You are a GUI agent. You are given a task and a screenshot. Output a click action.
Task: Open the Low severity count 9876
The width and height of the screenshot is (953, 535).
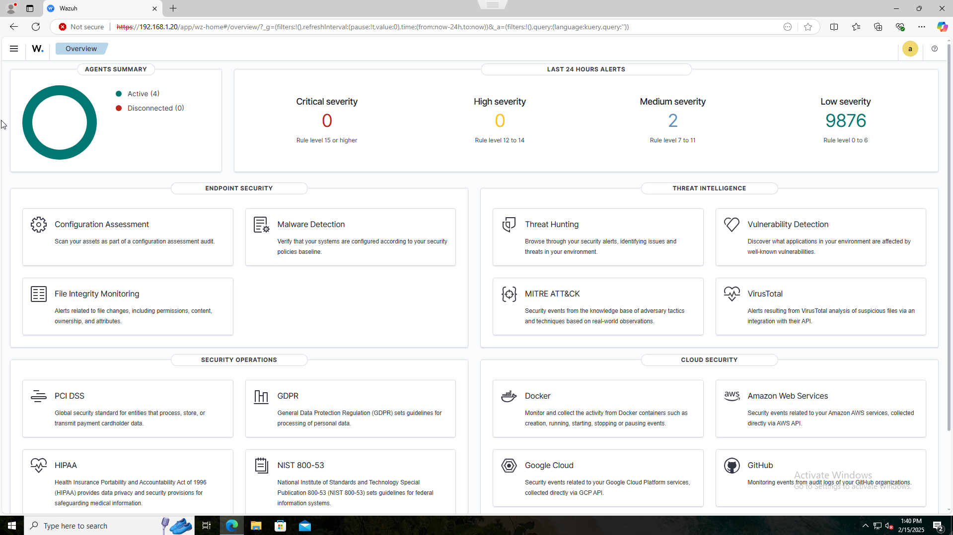click(845, 120)
